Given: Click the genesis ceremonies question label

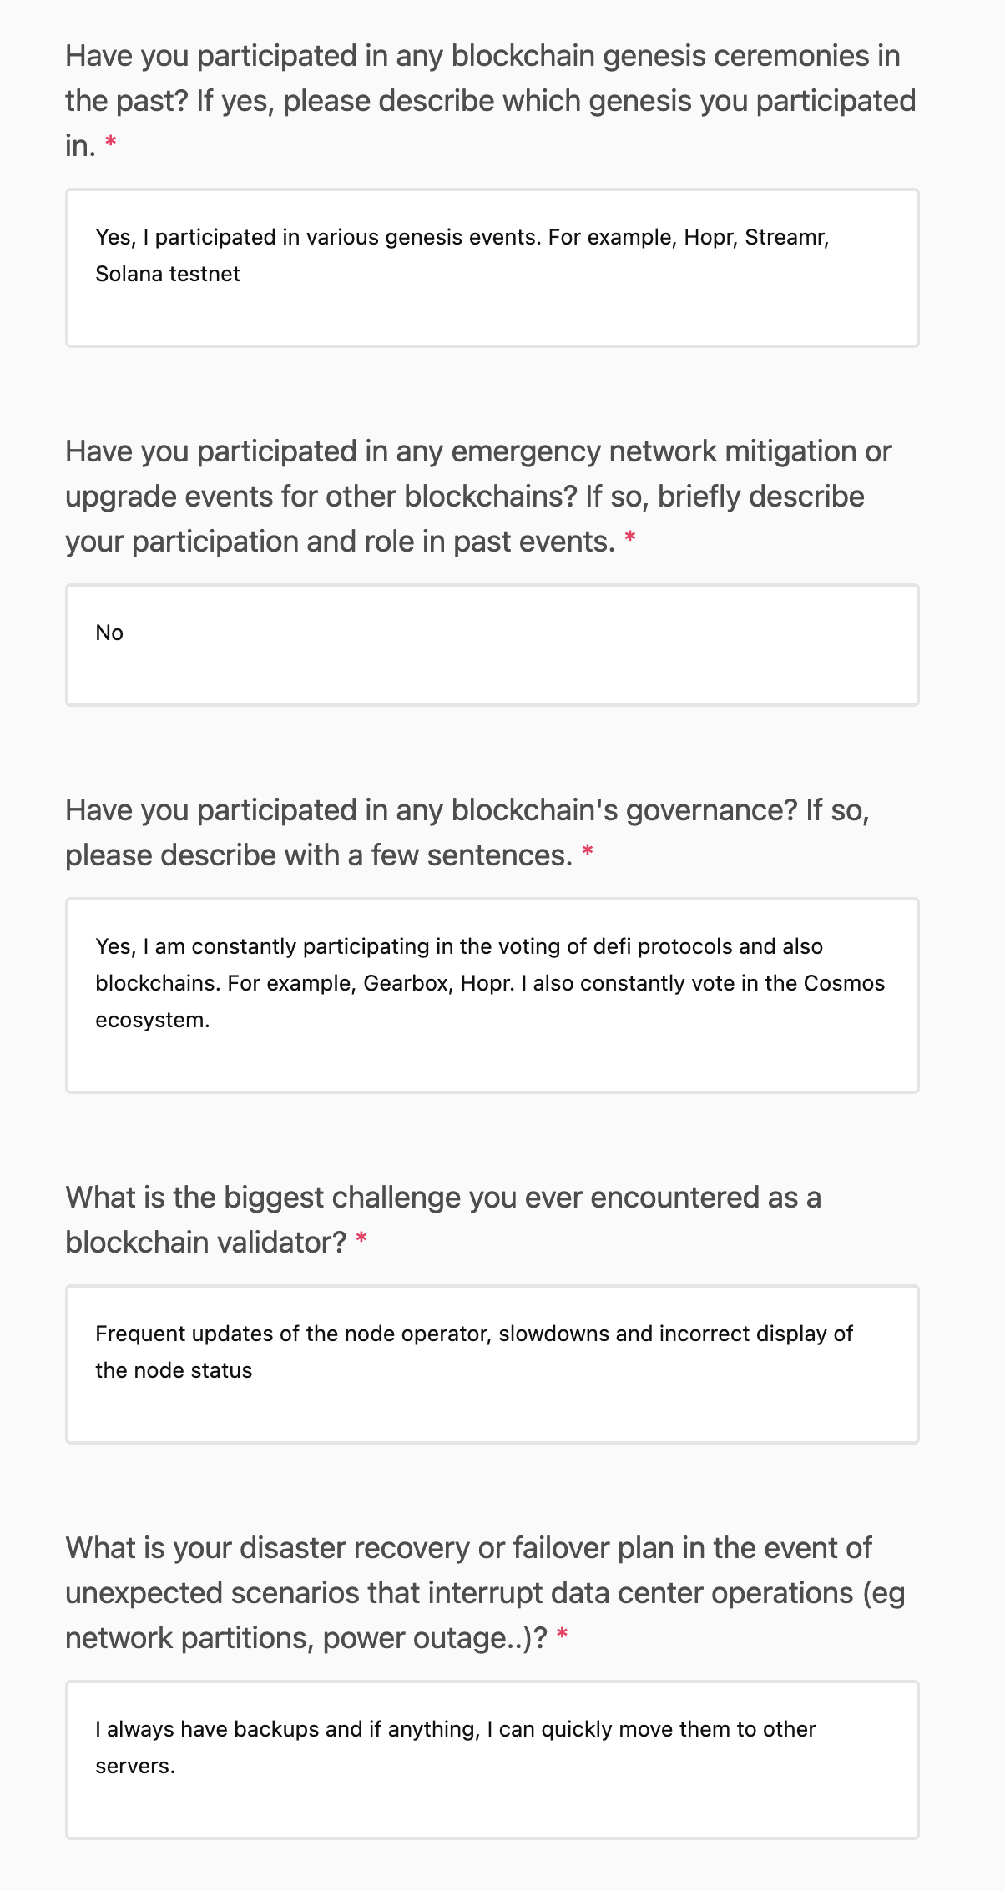Looking at the screenshot, I should coord(491,100).
